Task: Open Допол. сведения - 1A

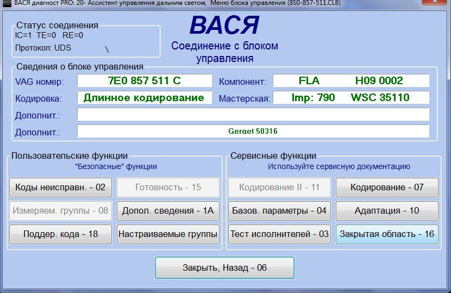Action: tap(168, 211)
